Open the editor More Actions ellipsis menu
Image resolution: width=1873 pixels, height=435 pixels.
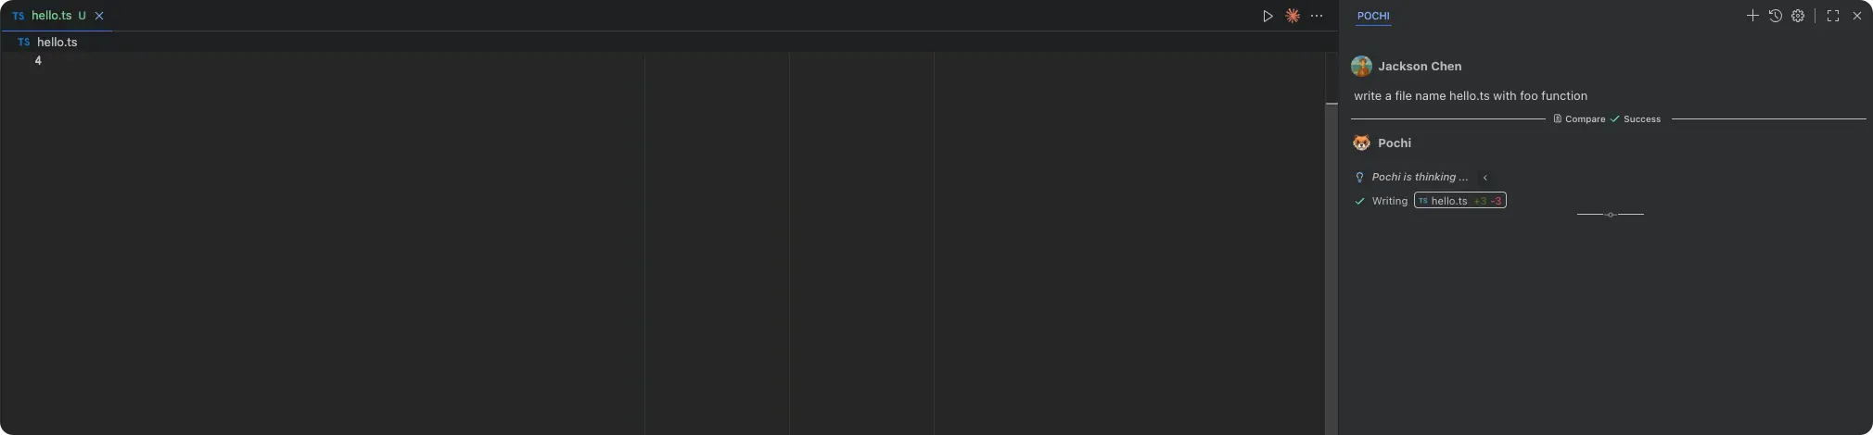(x=1317, y=16)
